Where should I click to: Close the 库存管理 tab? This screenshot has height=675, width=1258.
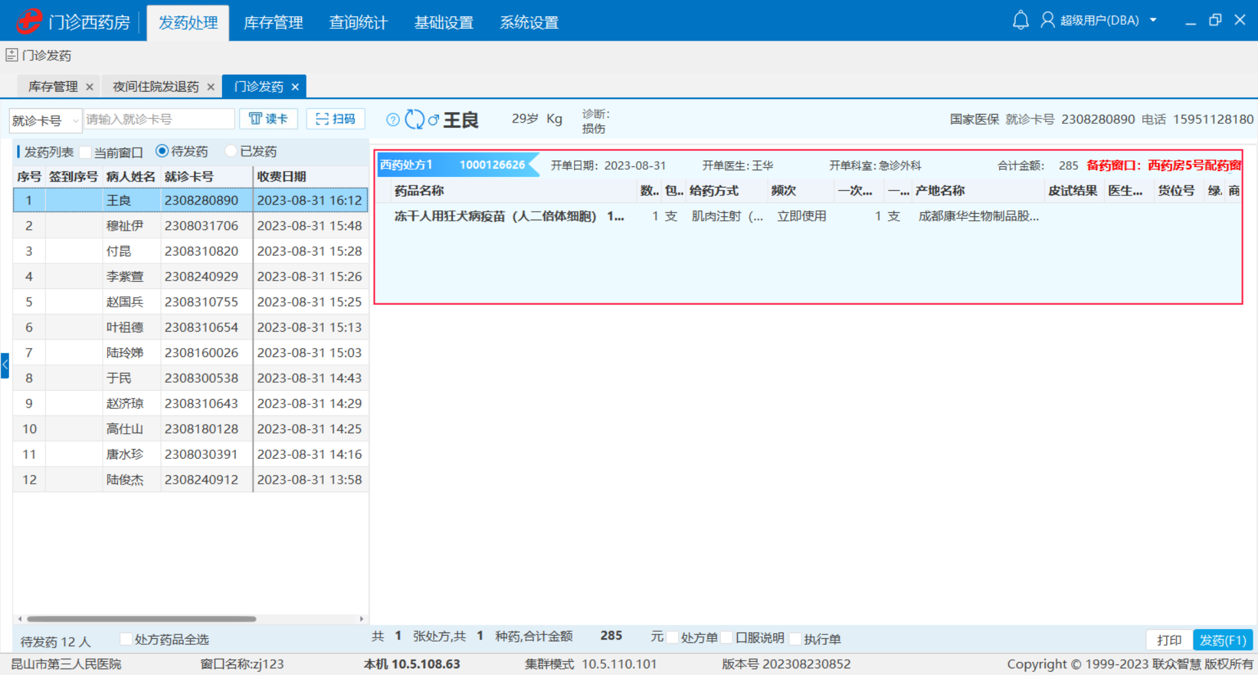pos(90,87)
